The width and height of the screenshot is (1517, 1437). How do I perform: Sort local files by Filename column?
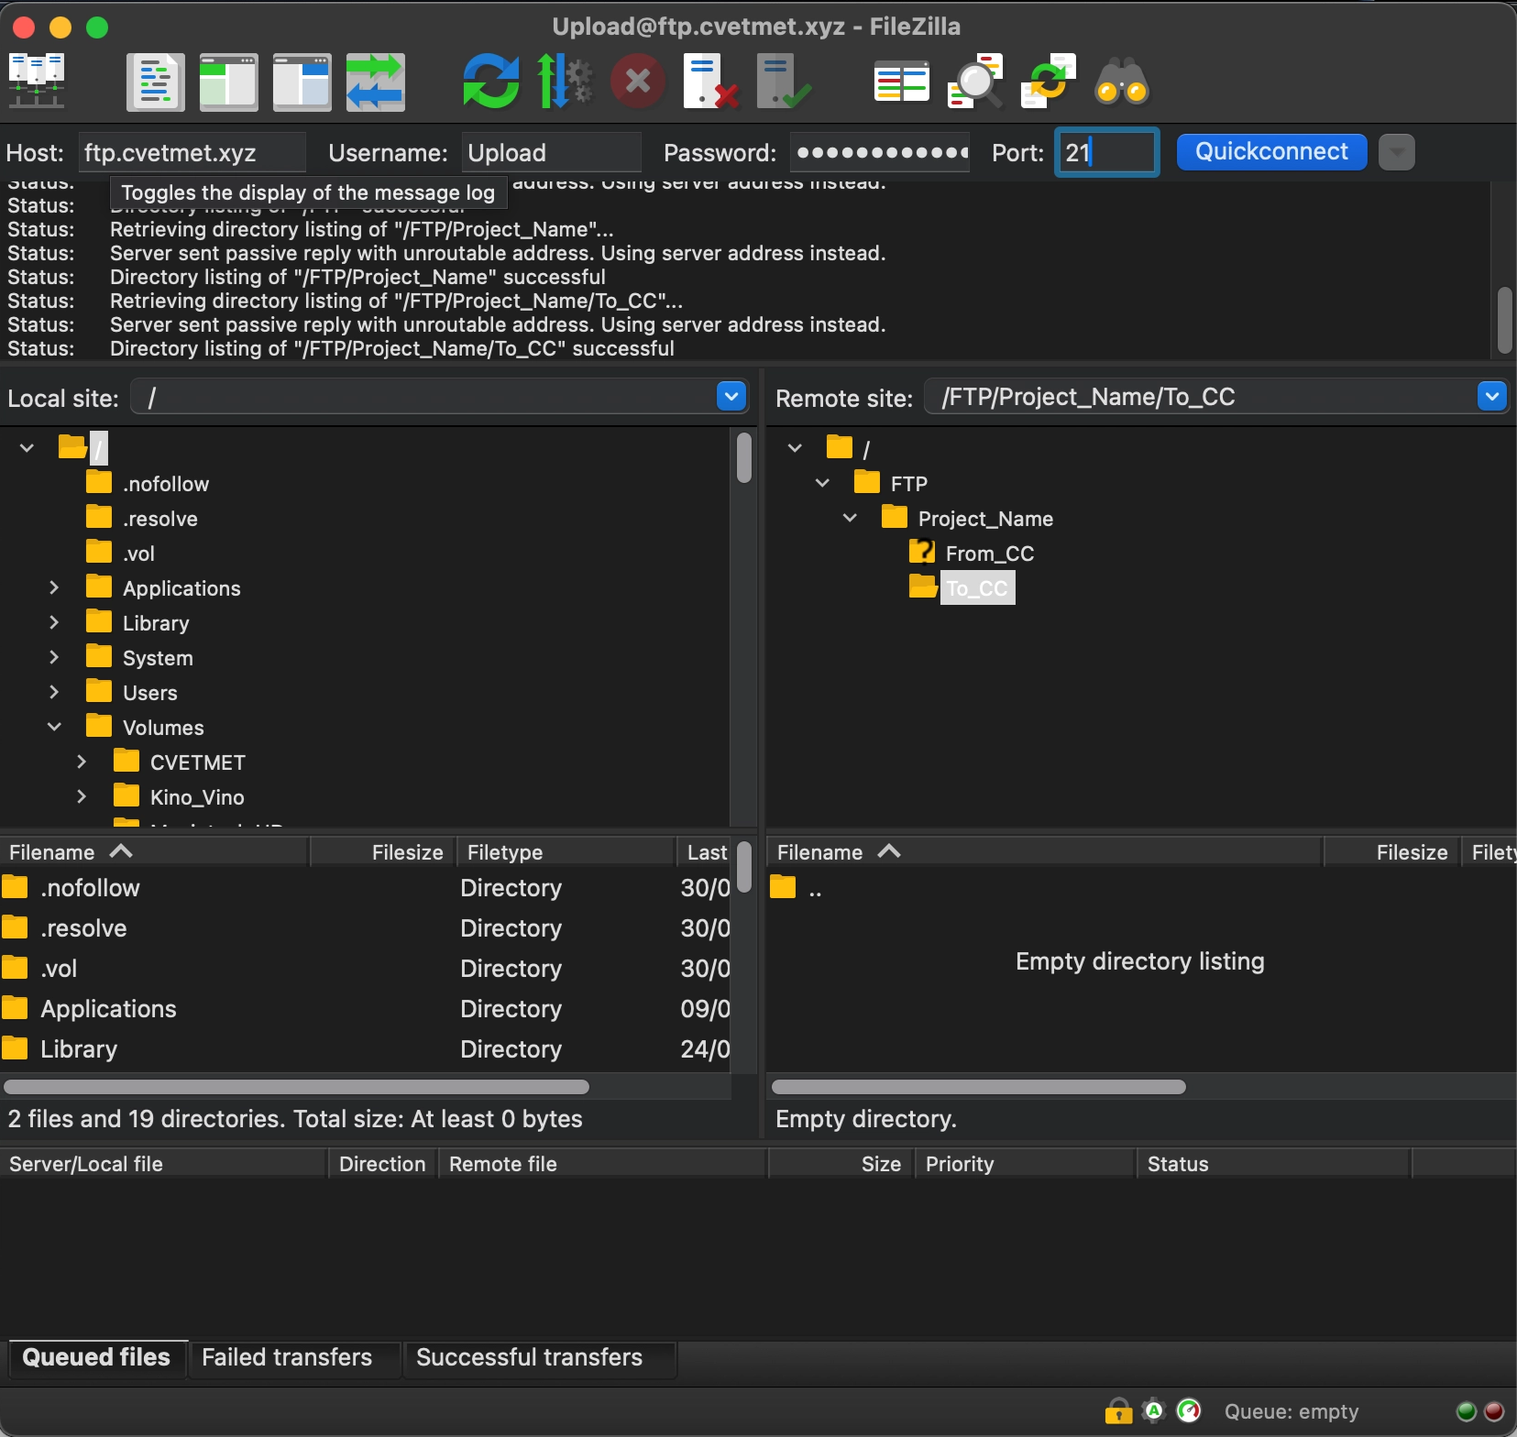[x=154, y=852]
